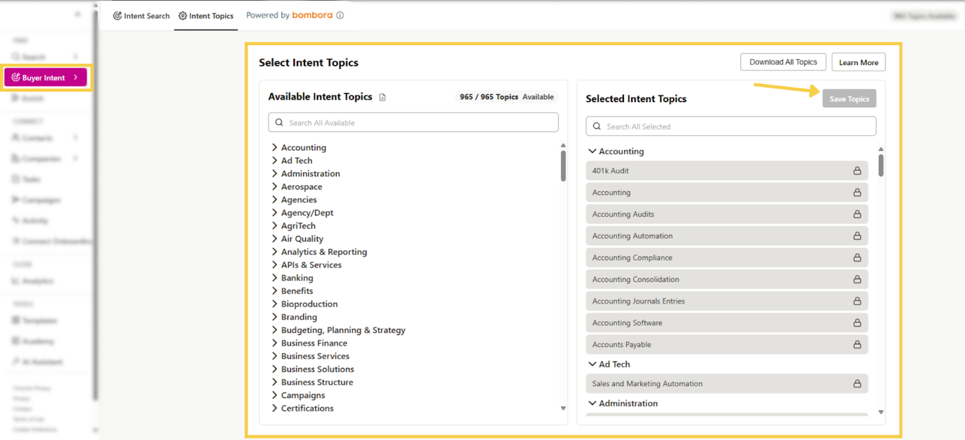Click lock icon on Accounting Audits

tap(857, 214)
